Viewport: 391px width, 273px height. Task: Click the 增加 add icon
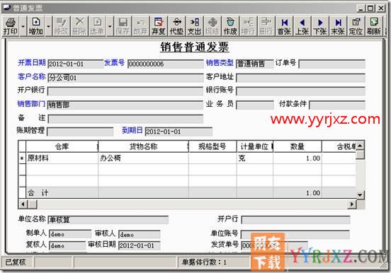36,26
